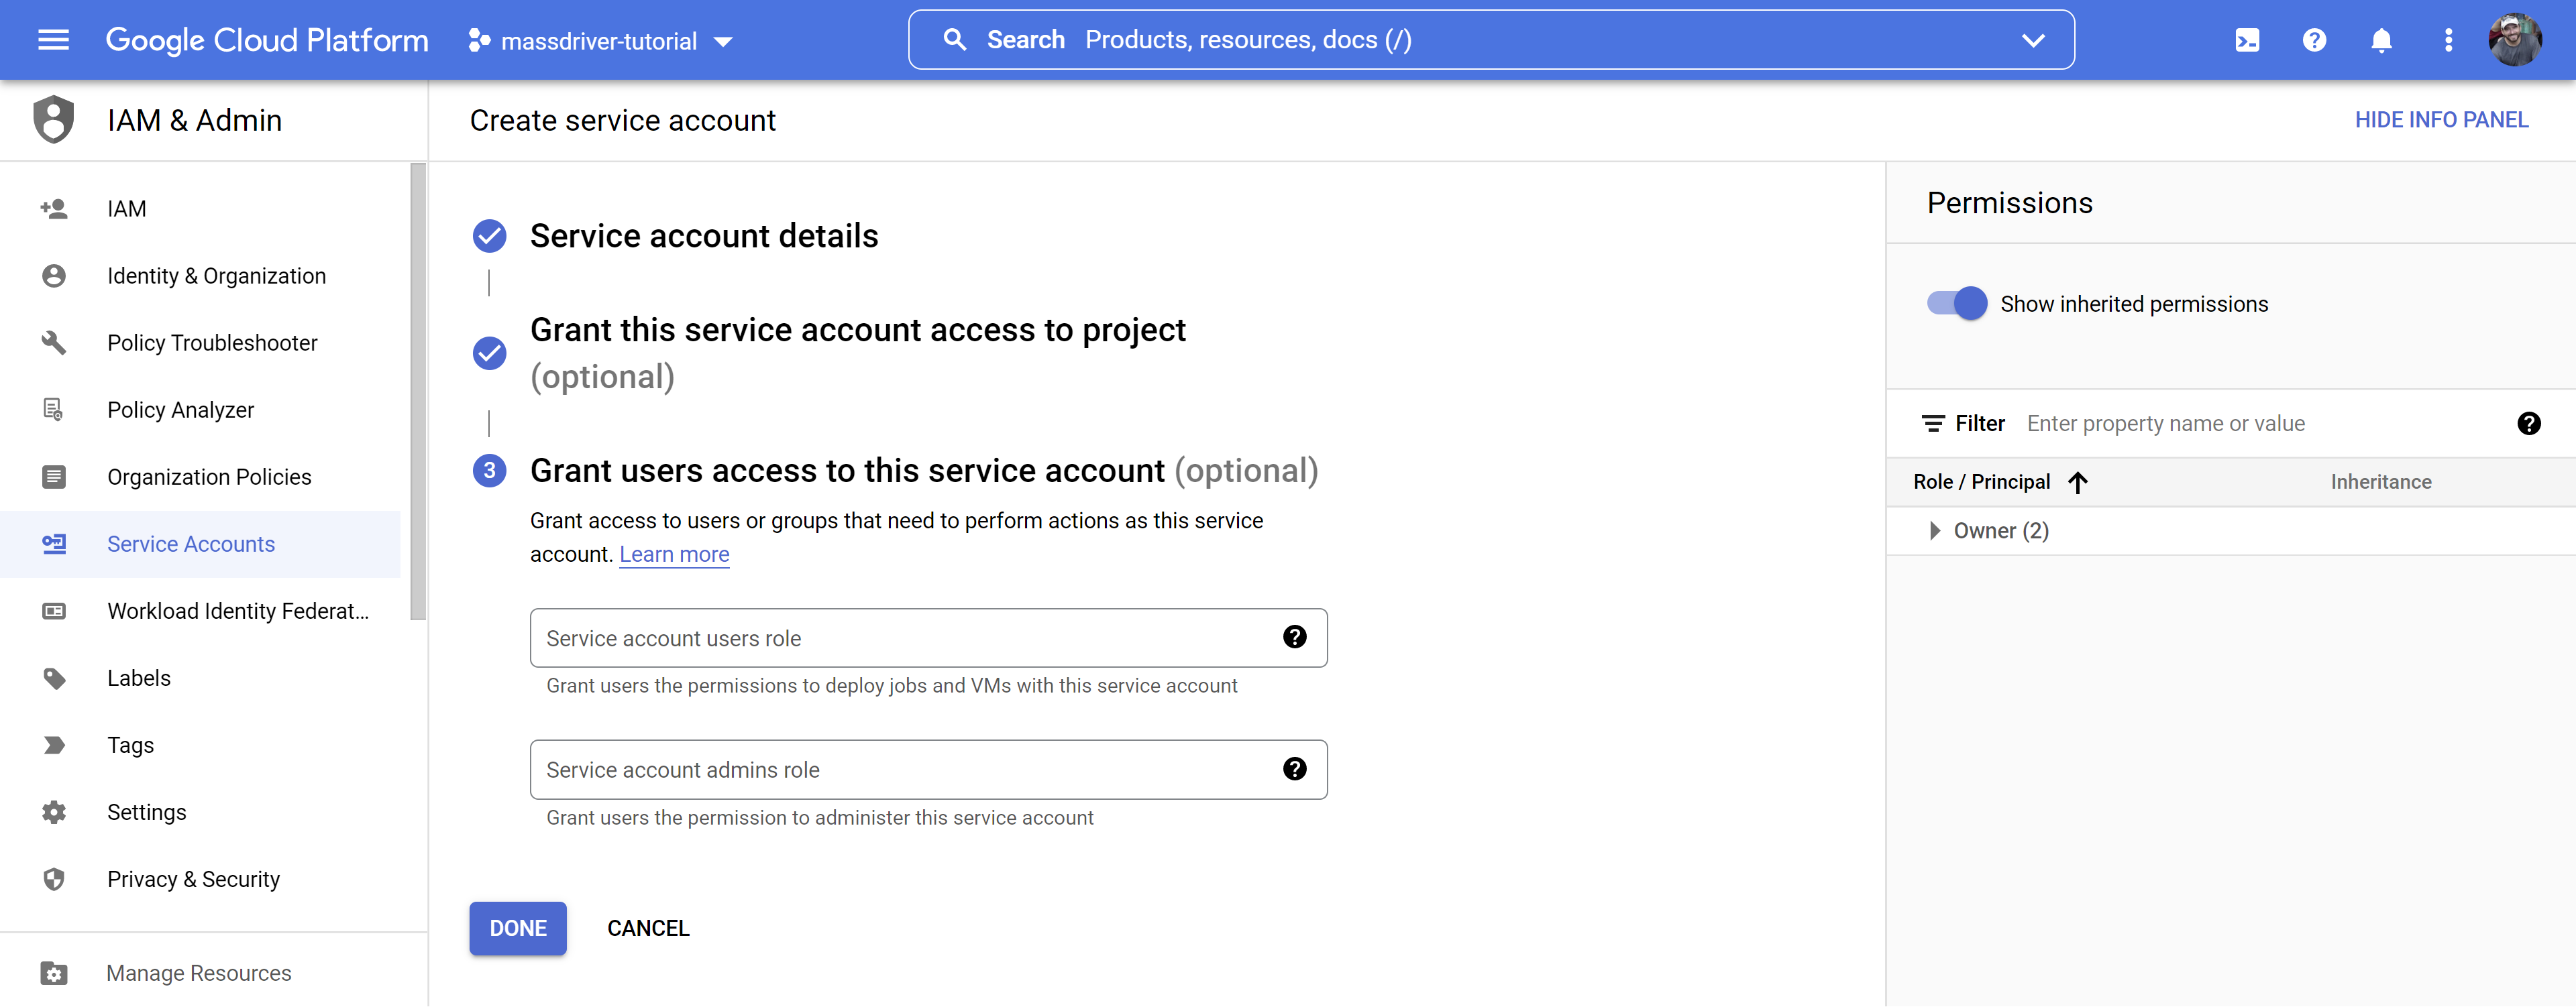2576x1007 pixels.
Task: Open Tags in the sidebar
Action: (200, 746)
